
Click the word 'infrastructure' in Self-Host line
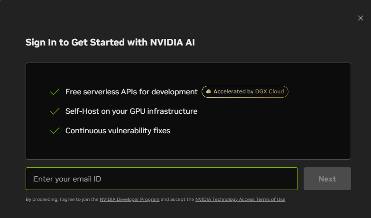[173, 111]
